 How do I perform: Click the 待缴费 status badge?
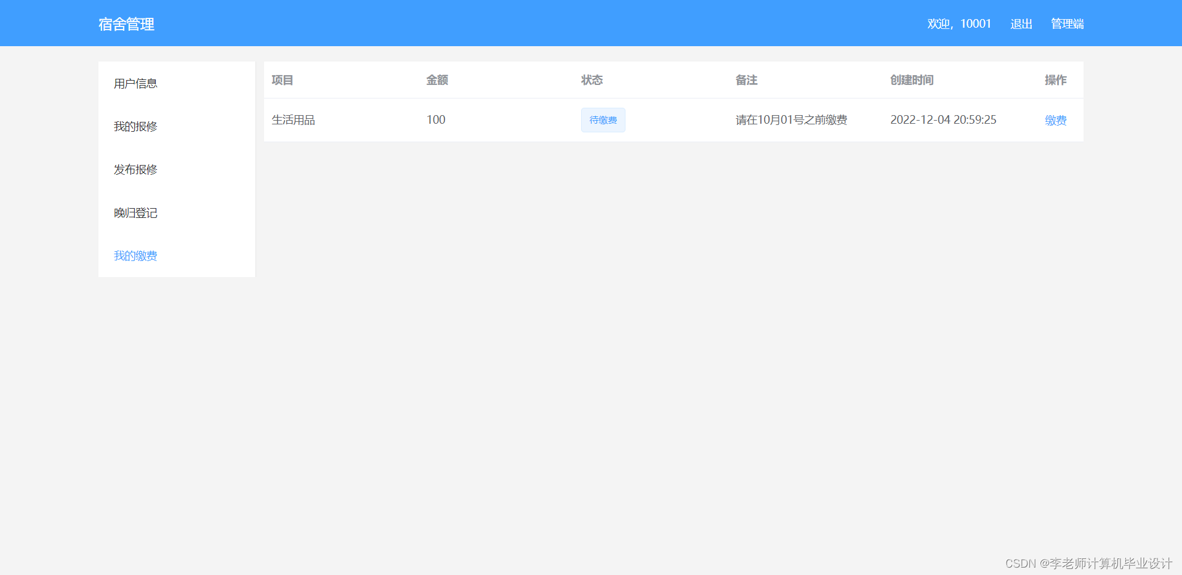(x=603, y=120)
